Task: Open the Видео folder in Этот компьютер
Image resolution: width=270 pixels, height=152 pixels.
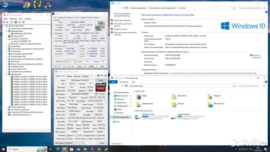Action: point(138,97)
